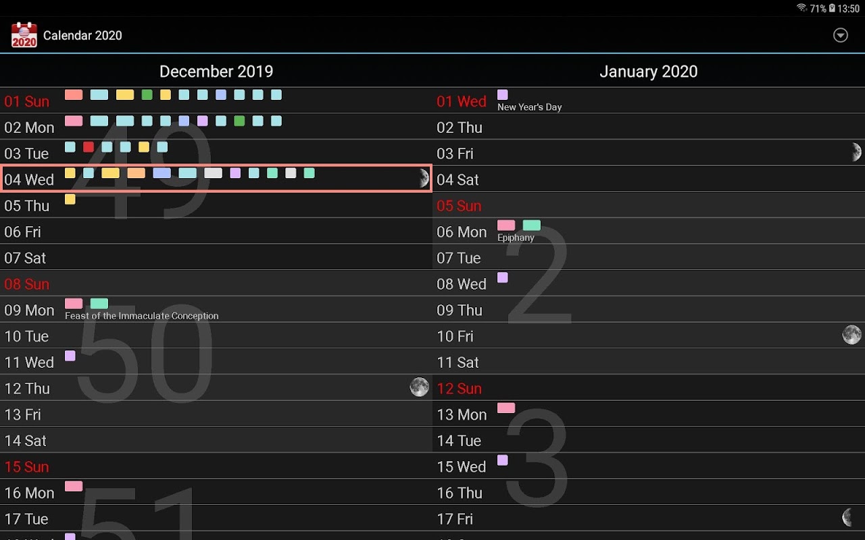Image resolution: width=865 pixels, height=540 pixels.
Task: Click the teal event marker on 06 Mon January
Action: 532,225
